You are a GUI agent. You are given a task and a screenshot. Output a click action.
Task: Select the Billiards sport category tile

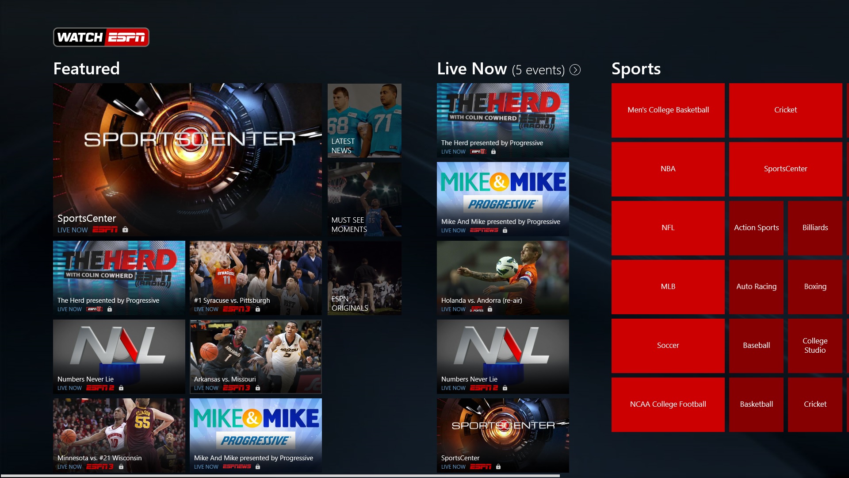pyautogui.click(x=815, y=227)
